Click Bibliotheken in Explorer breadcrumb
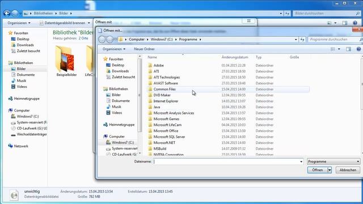This screenshot has height=204, width=363. pos(43,14)
